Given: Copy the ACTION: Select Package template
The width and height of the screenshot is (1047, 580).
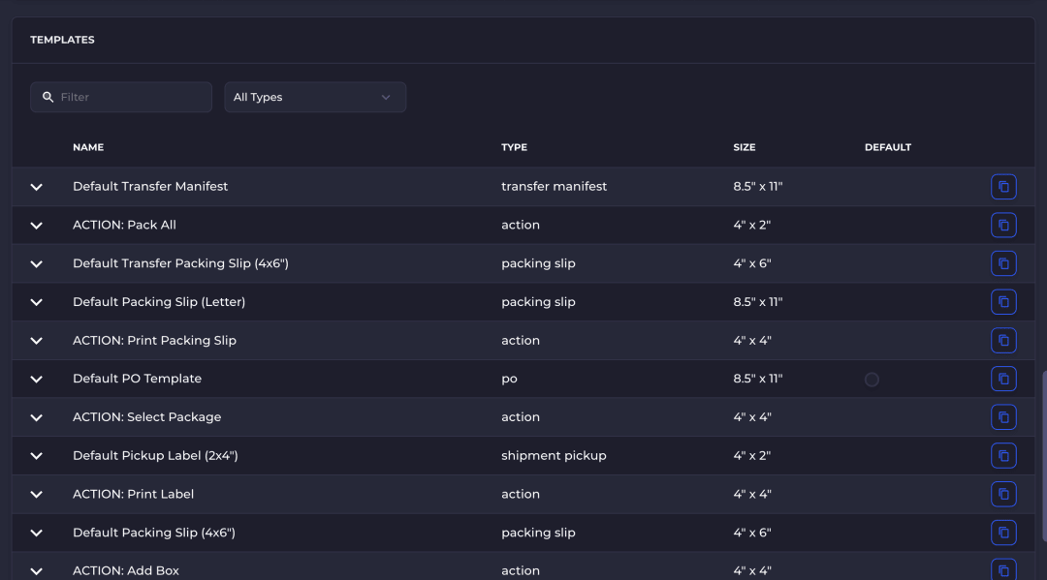Looking at the screenshot, I should point(1003,417).
